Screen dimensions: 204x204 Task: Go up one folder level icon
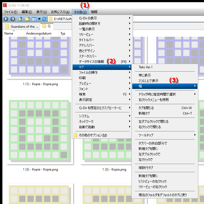coord(21,19)
